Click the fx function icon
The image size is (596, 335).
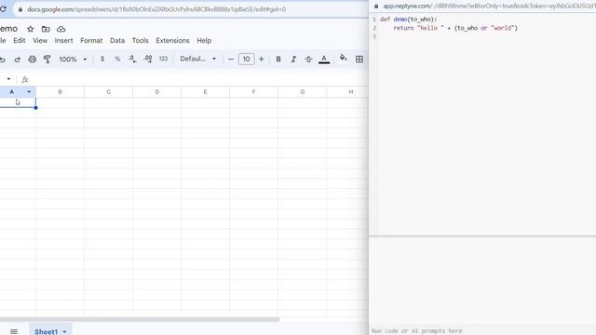[x=25, y=79]
